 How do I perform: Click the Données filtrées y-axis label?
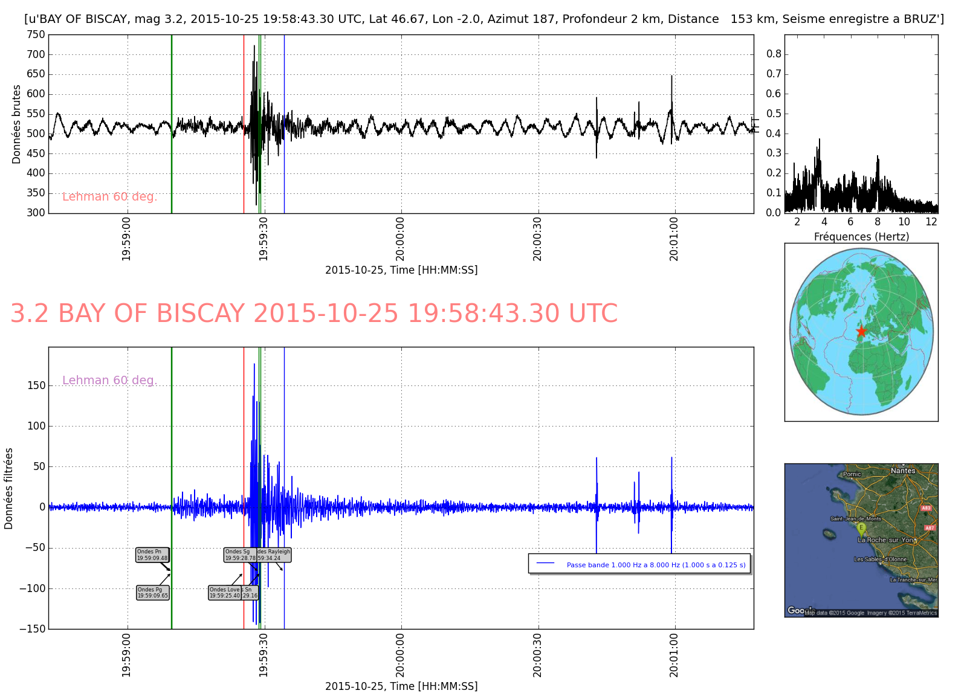(x=8, y=488)
